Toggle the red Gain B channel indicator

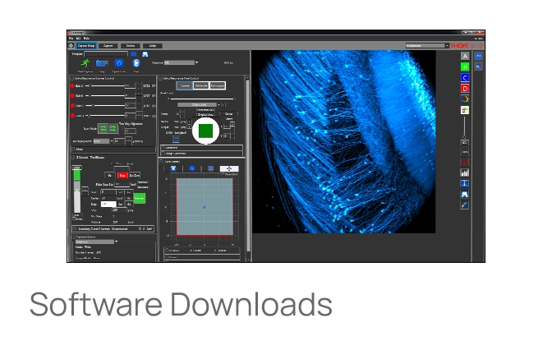(x=72, y=96)
